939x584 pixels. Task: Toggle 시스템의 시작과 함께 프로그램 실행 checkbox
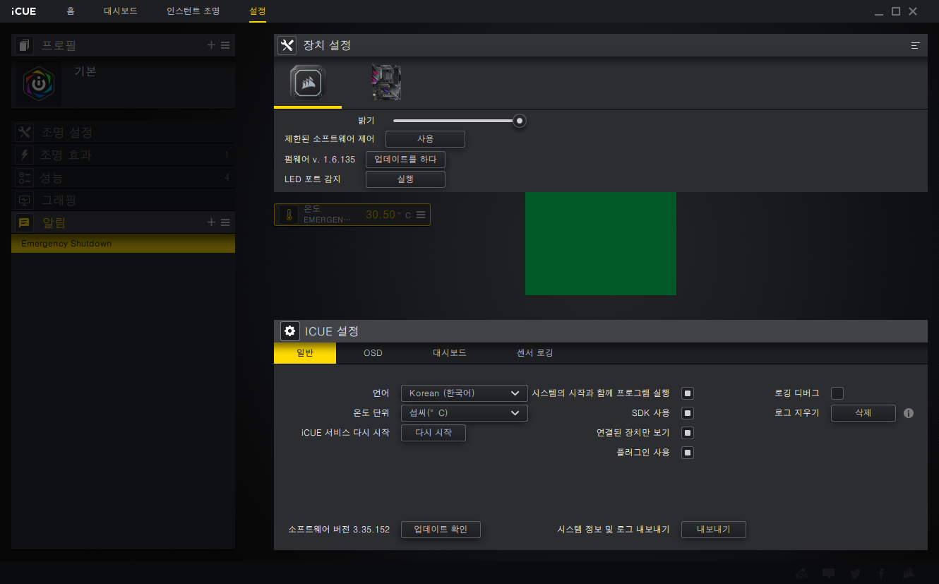click(x=688, y=393)
